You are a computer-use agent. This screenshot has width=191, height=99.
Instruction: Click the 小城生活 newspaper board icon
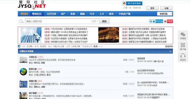[x=23, y=60]
